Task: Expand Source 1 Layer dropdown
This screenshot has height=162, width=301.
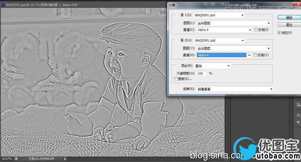Action: click(x=234, y=23)
